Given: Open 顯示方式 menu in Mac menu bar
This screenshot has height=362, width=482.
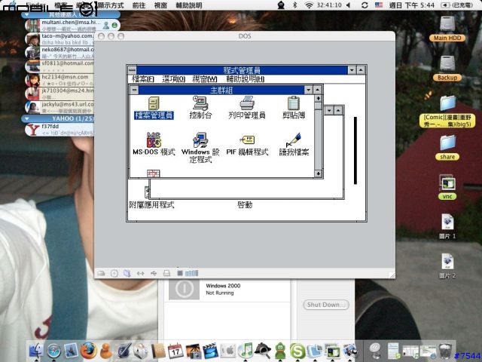Looking at the screenshot, I should click(111, 5).
